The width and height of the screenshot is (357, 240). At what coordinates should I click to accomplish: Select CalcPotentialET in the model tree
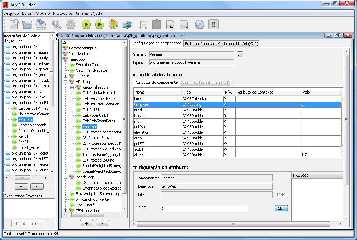coord(95,115)
